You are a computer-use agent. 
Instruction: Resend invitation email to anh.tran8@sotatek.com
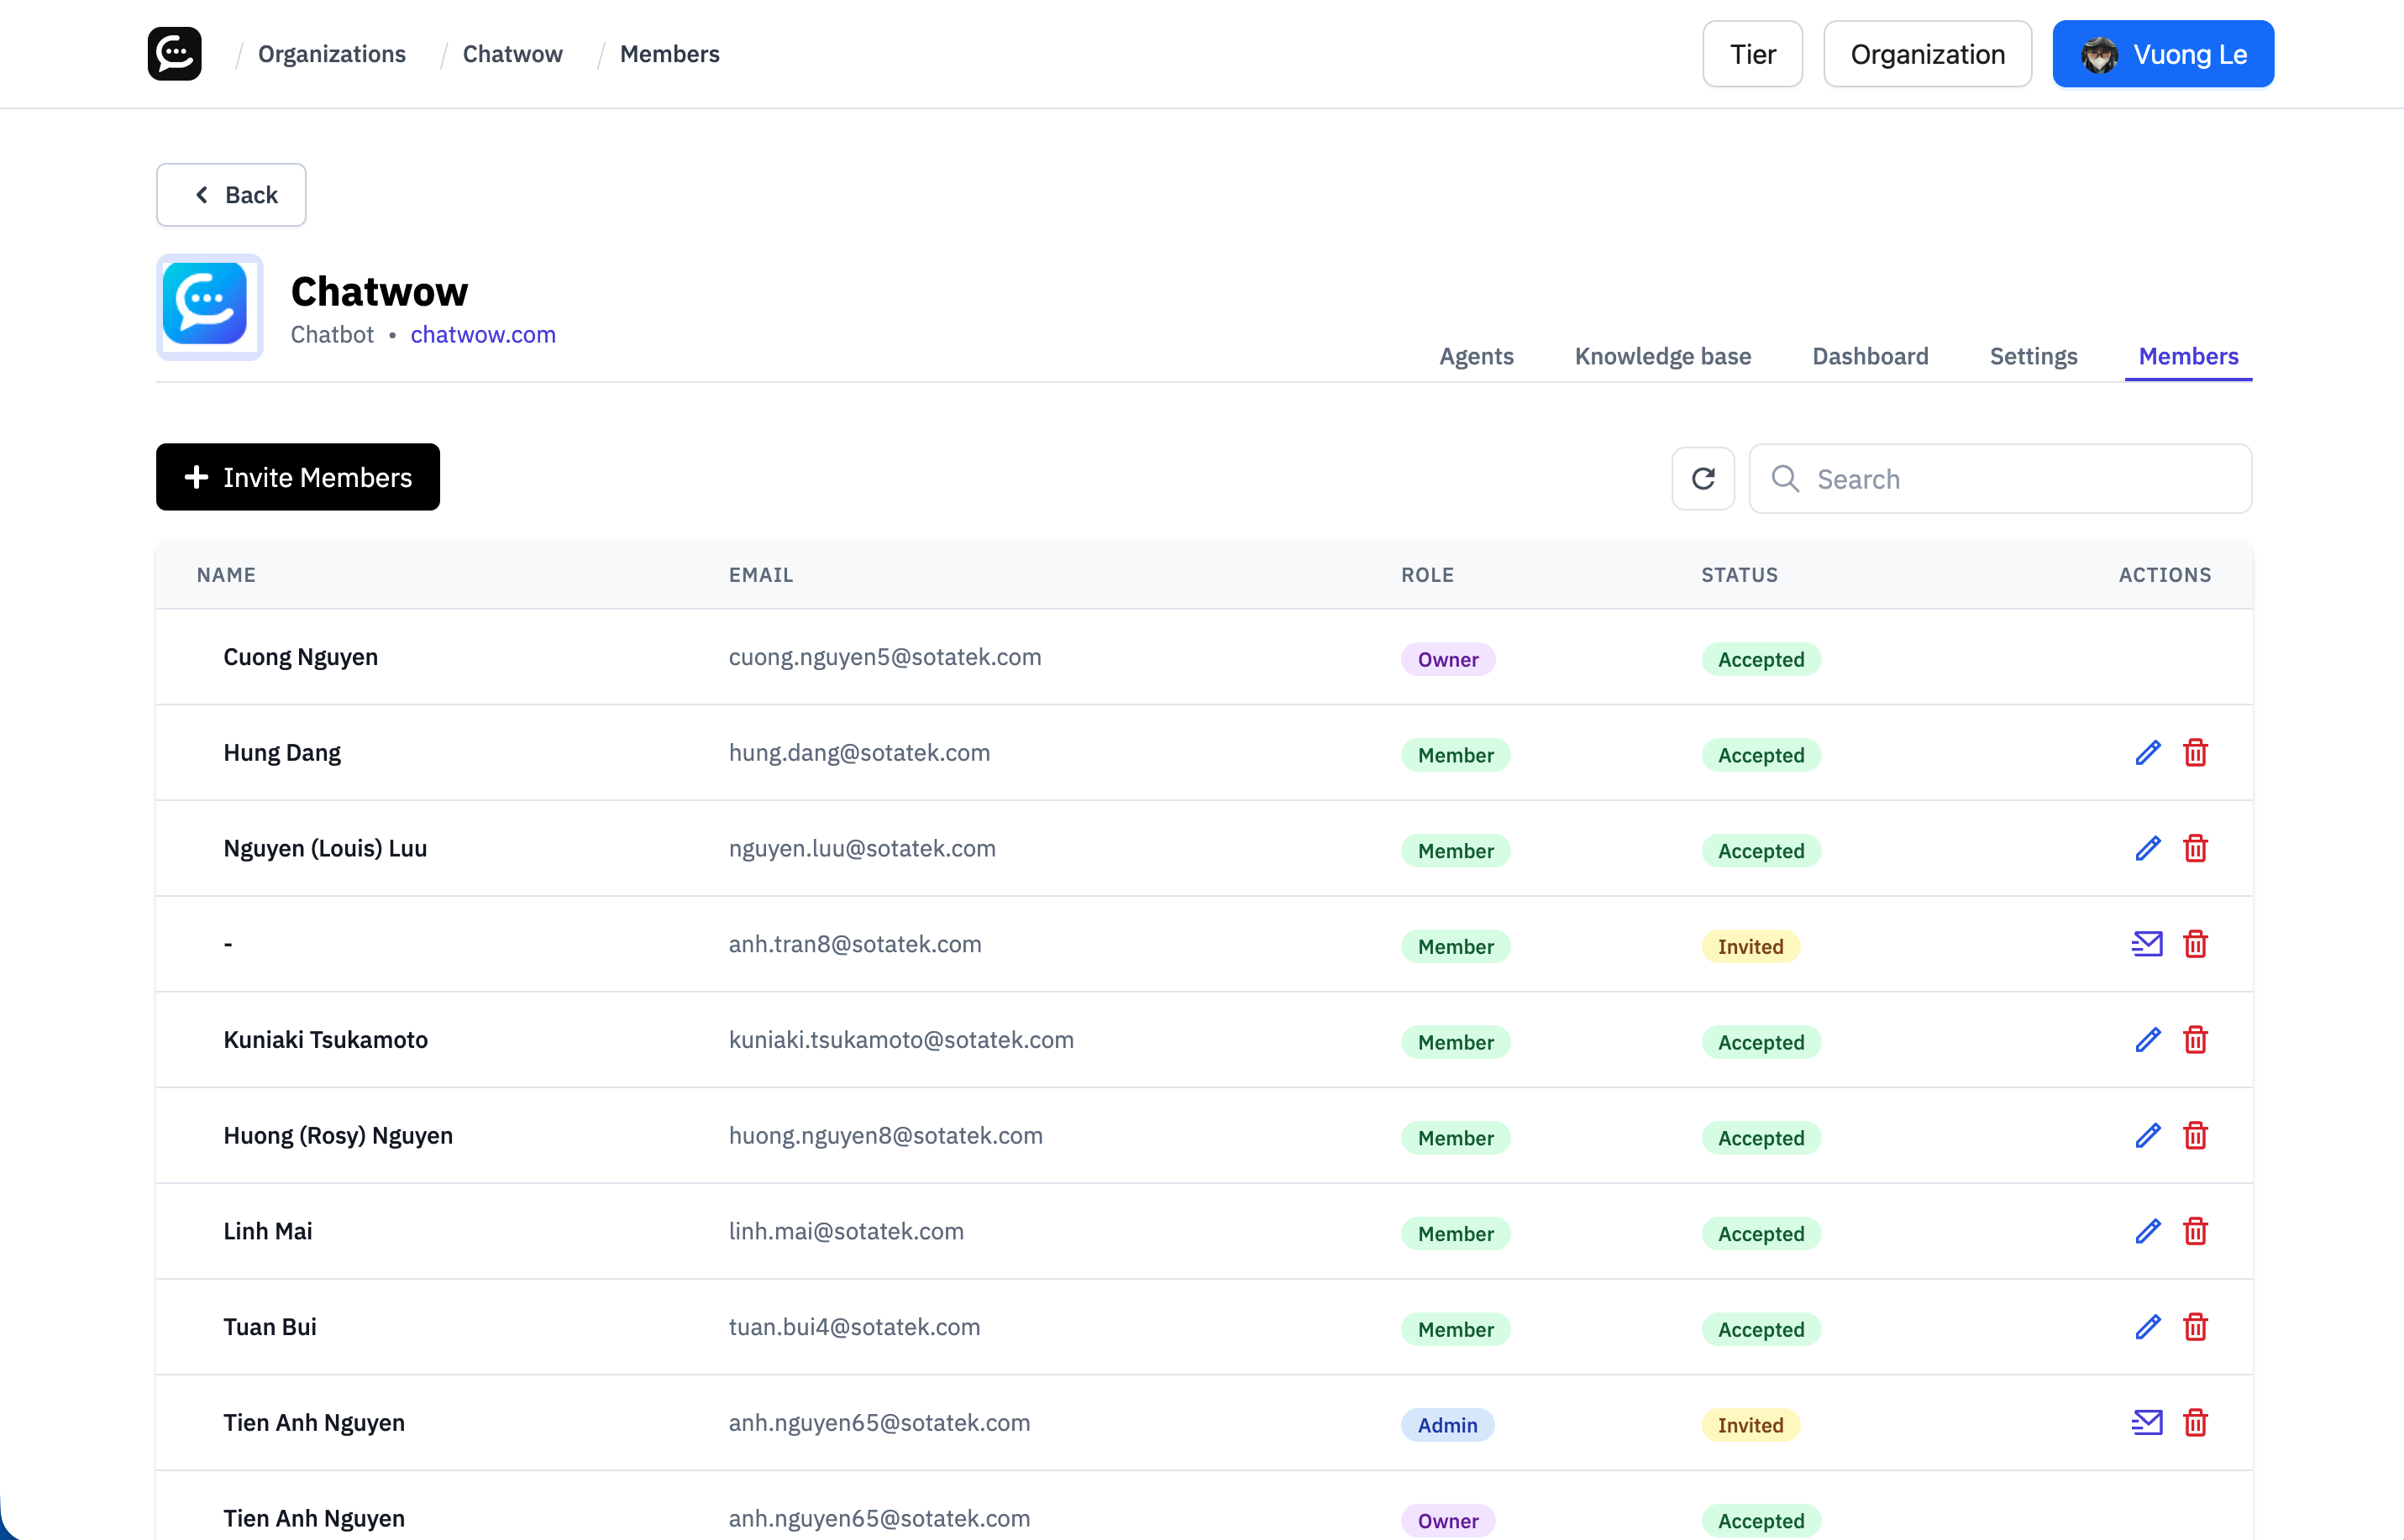click(2147, 943)
